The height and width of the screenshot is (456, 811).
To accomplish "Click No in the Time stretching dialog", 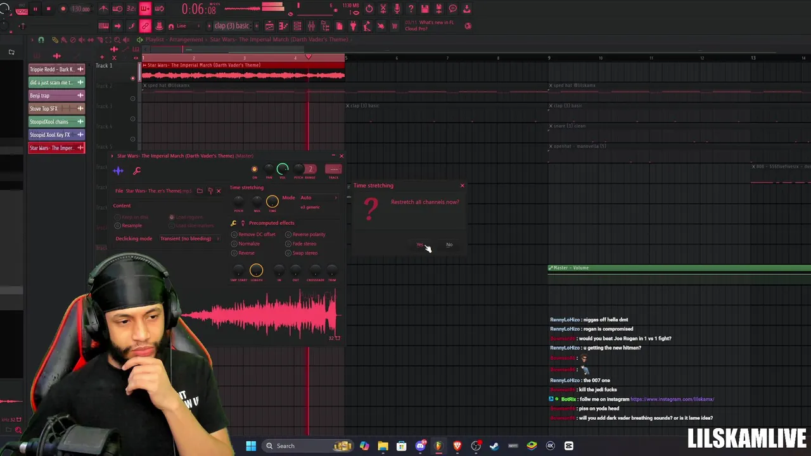I will coord(449,244).
